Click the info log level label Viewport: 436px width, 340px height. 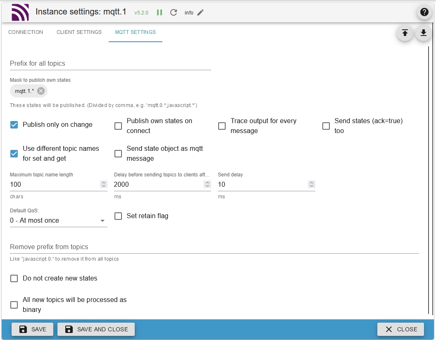(189, 12)
